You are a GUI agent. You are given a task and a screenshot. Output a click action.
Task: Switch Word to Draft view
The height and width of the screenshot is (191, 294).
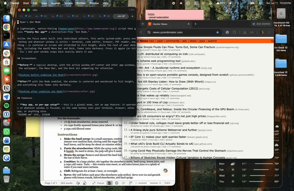pyautogui.click(x=130, y=183)
